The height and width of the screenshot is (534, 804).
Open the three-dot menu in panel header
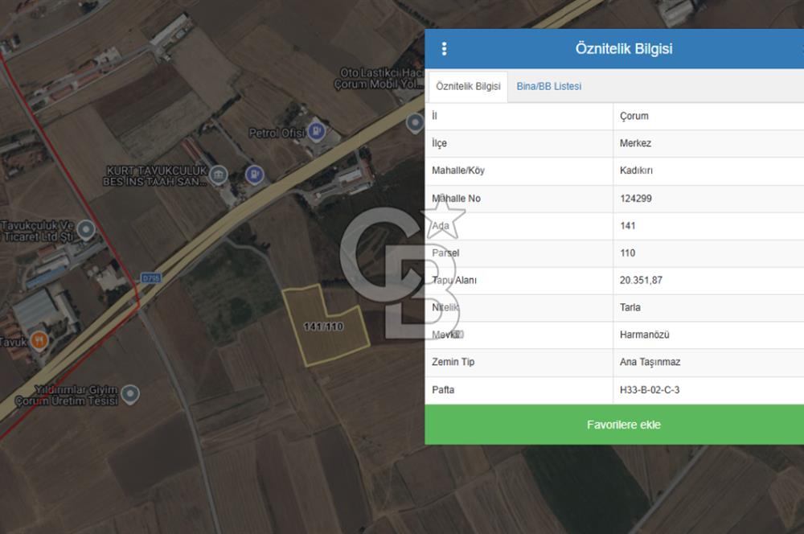point(444,49)
